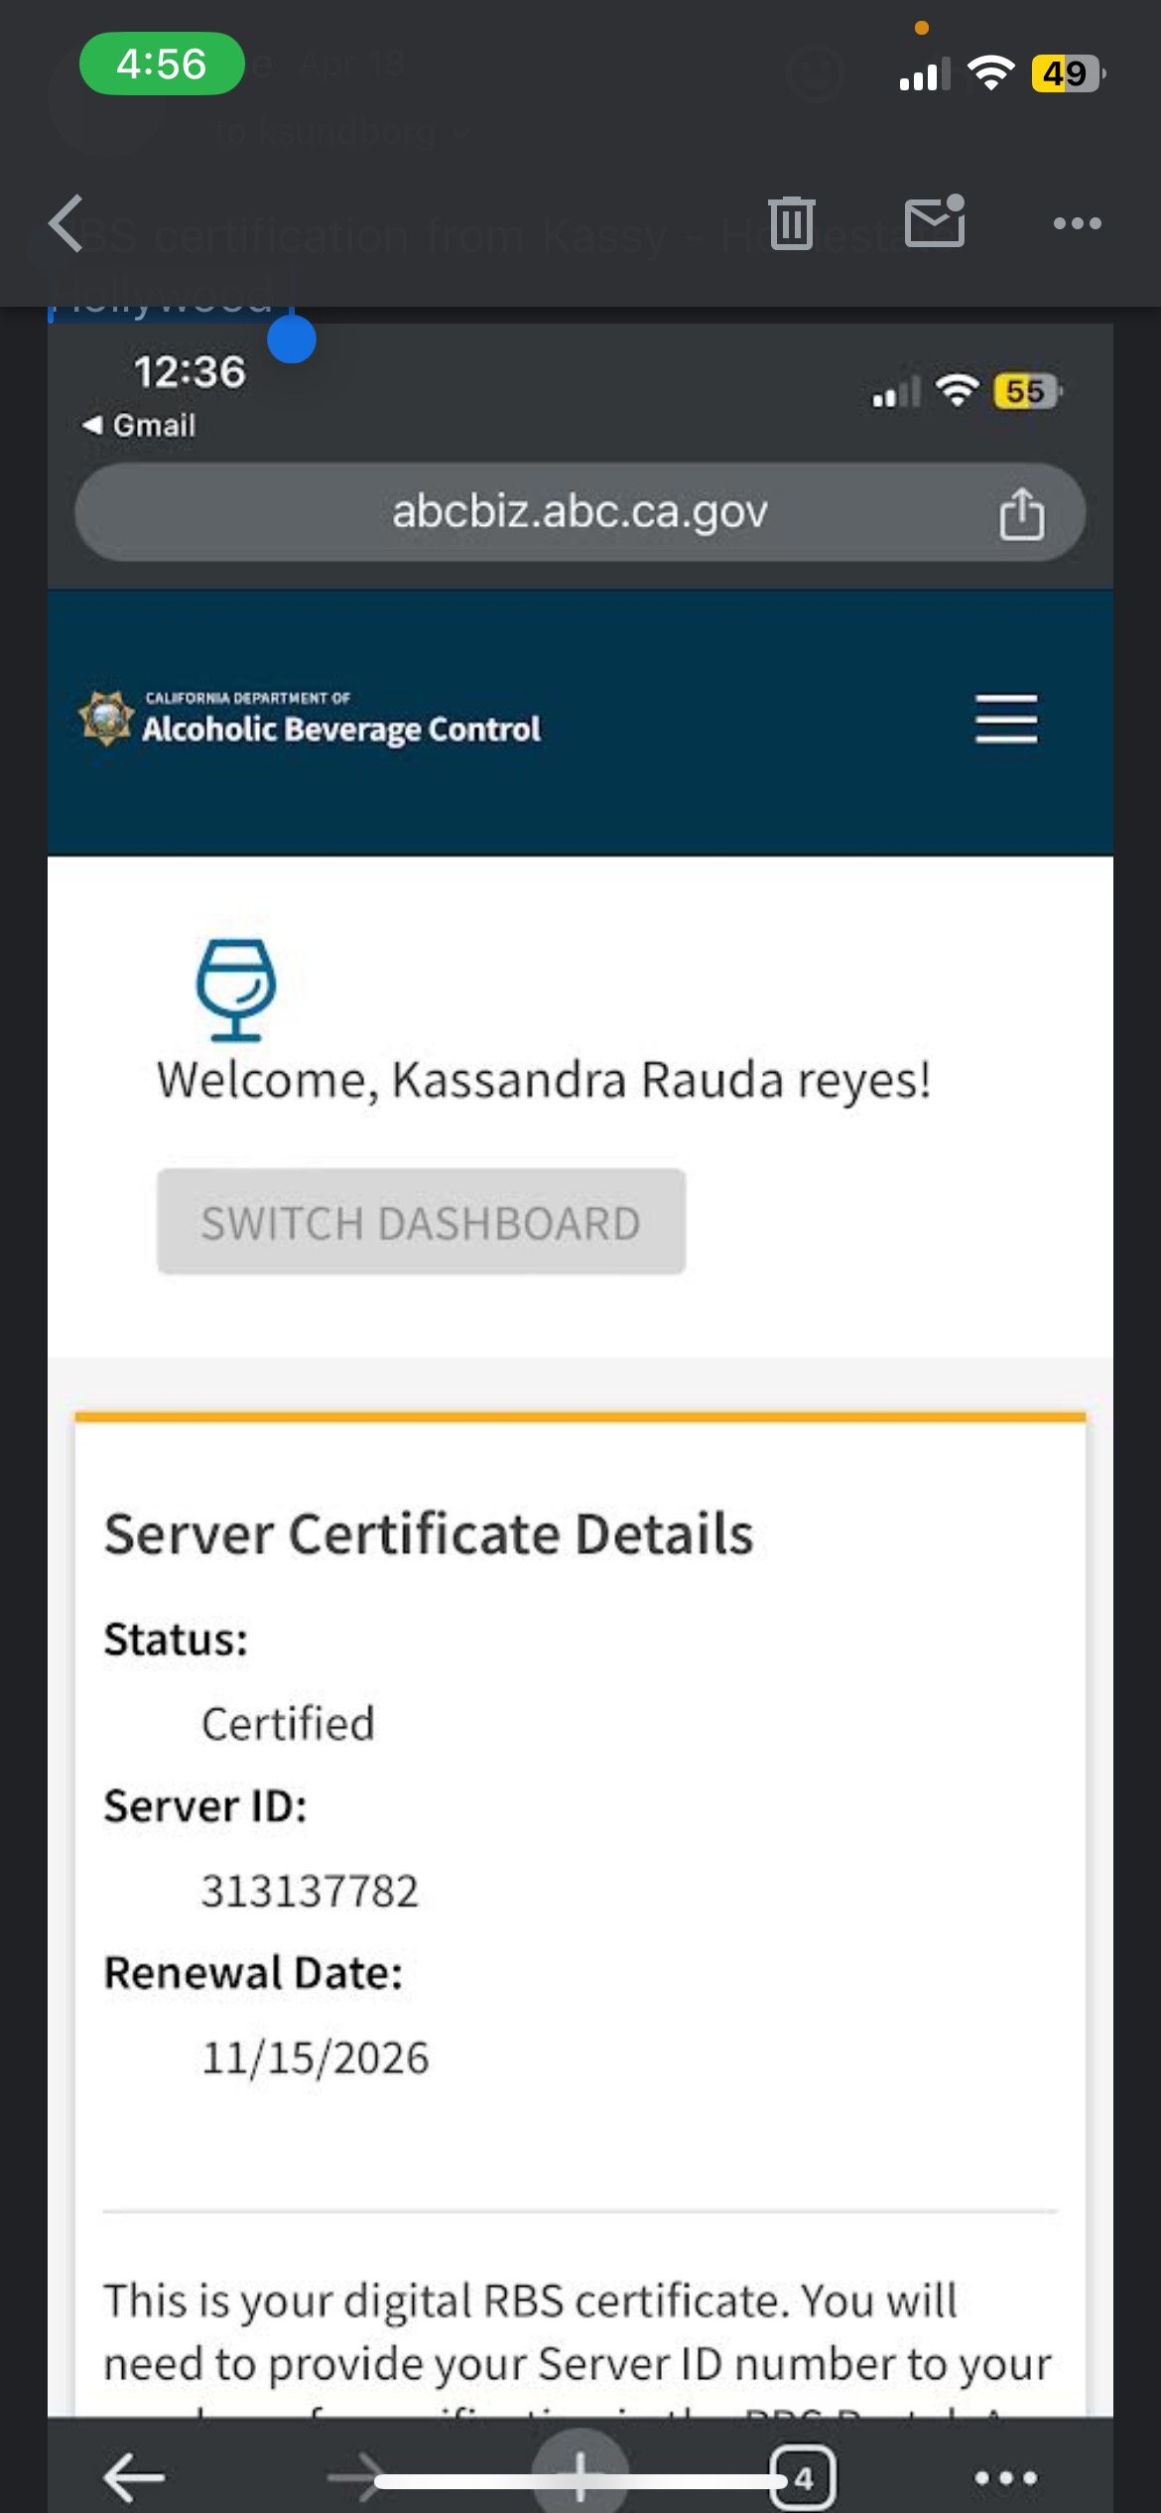
Task: Mark email unread with envelope icon
Action: coord(935,221)
